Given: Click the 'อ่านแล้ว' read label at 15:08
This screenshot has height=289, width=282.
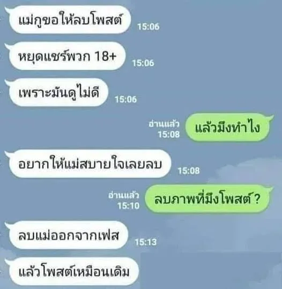Looking at the screenshot, I should tap(164, 124).
